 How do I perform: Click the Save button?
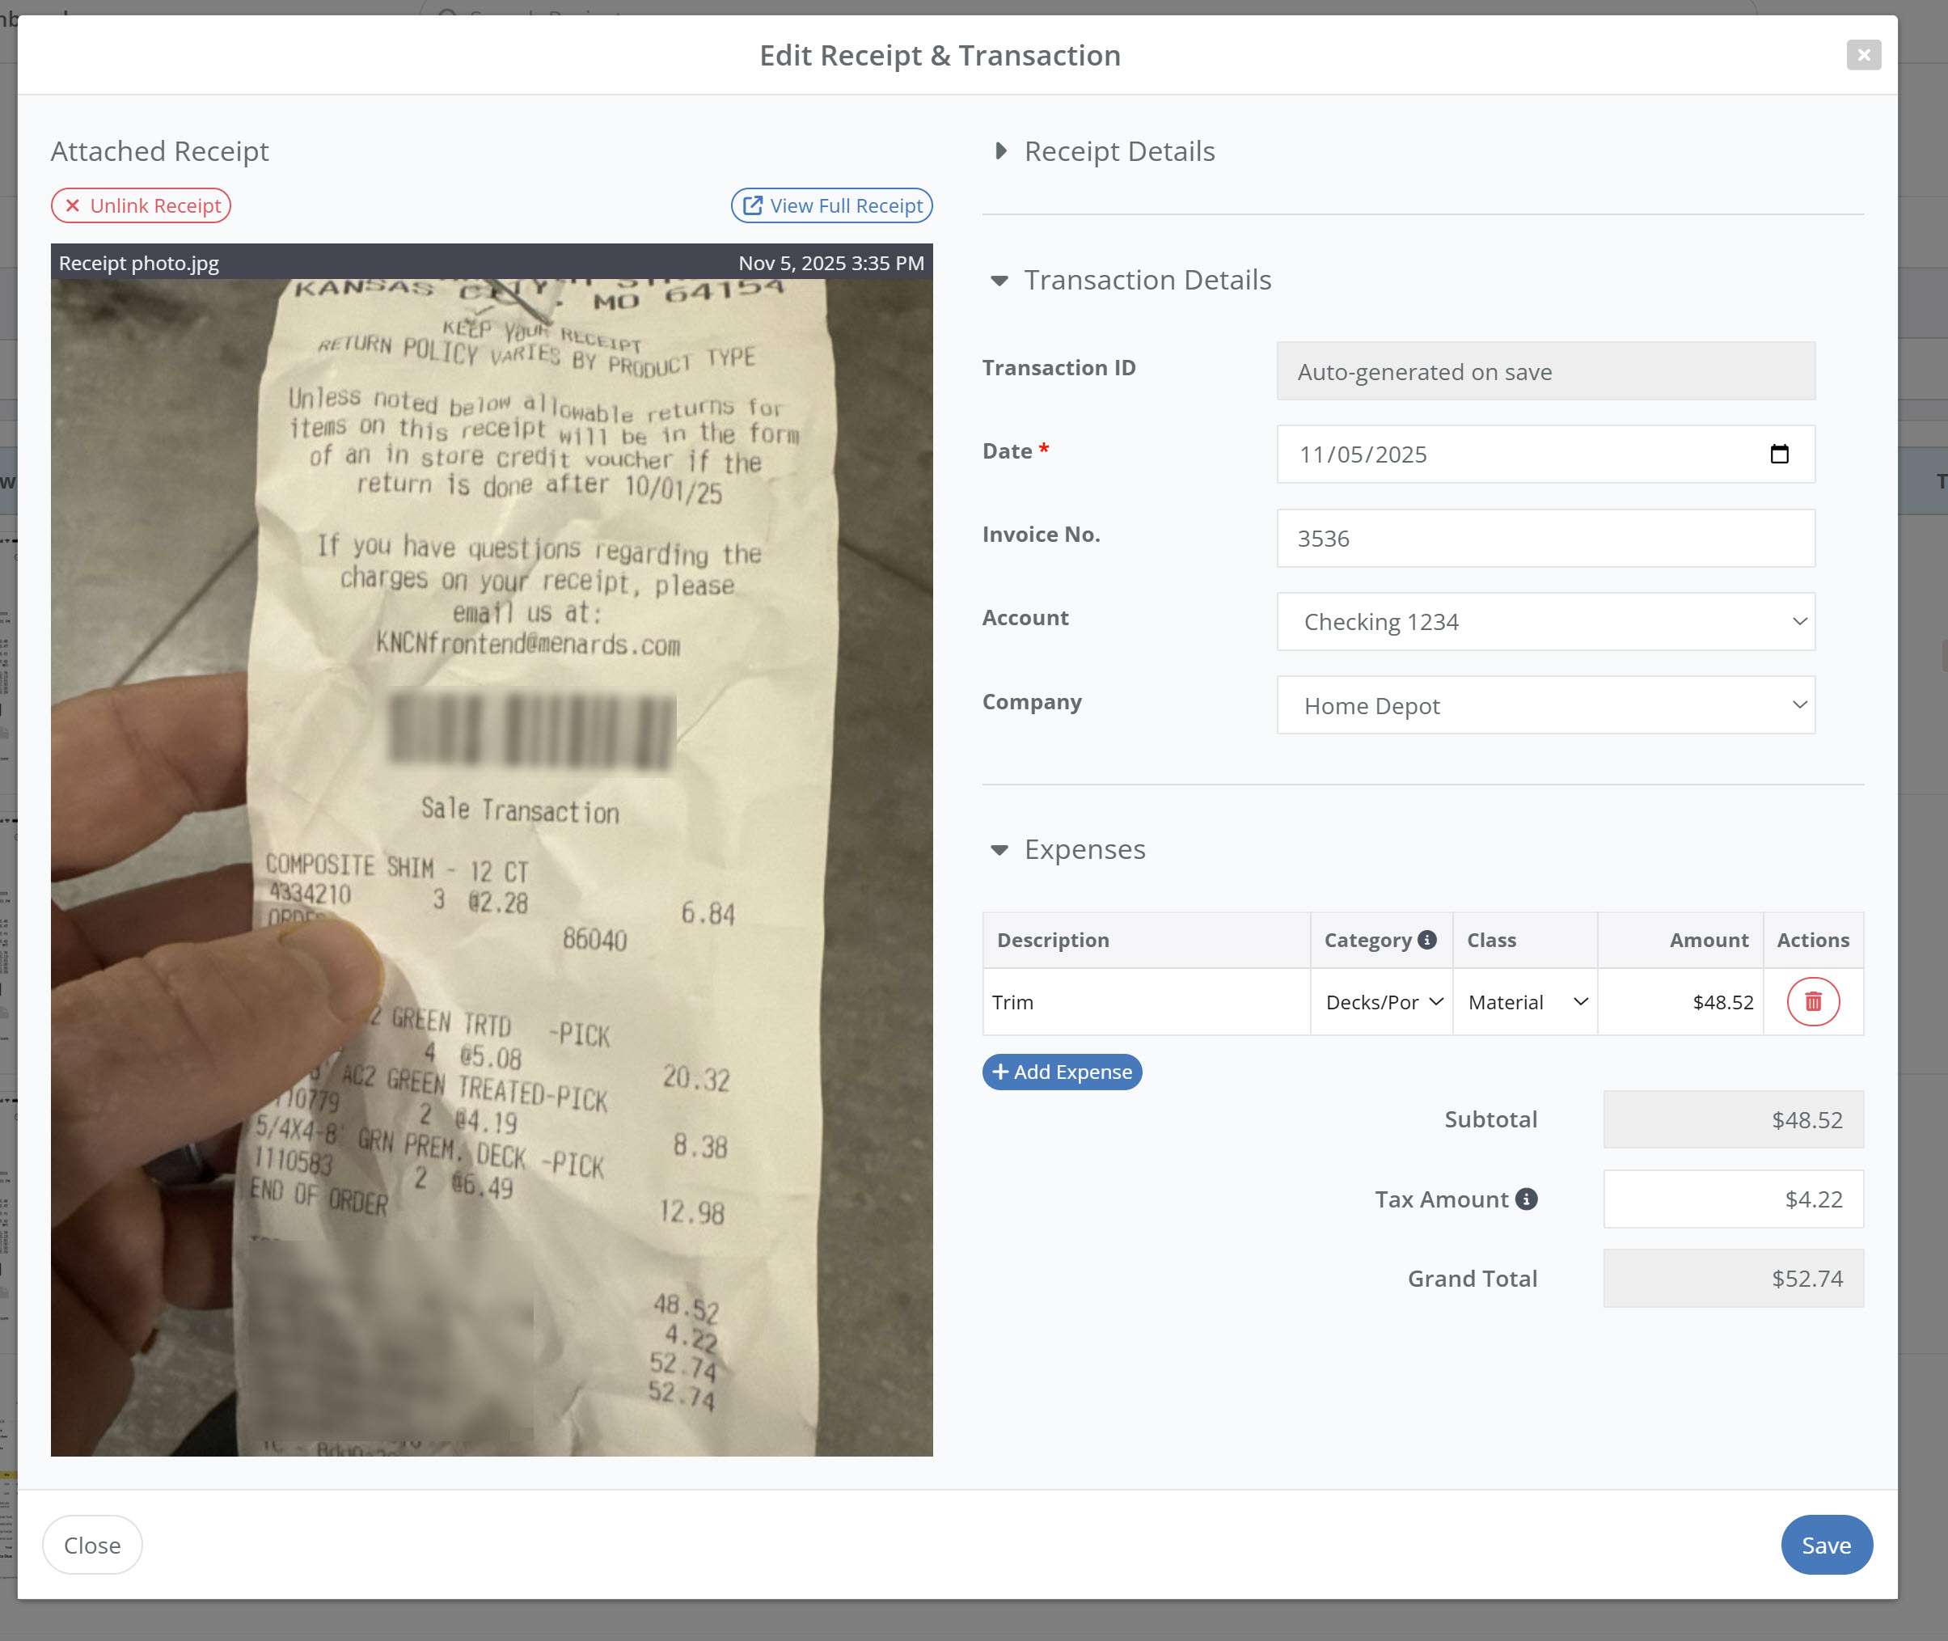tap(1825, 1546)
